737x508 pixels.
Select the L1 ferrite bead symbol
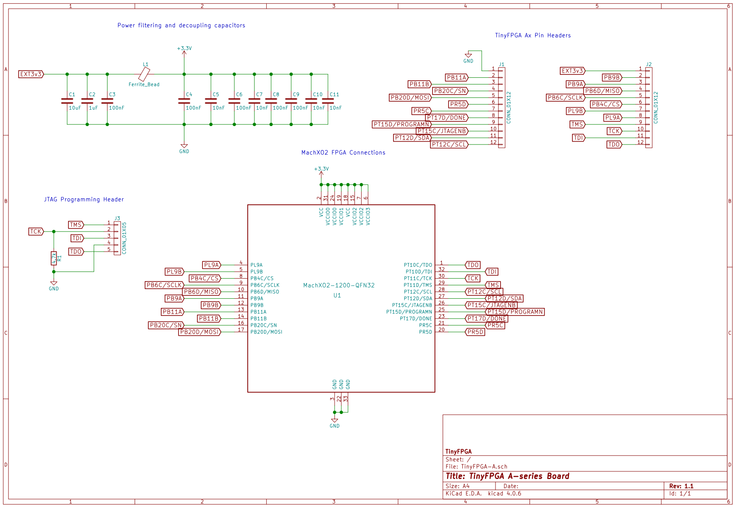pyautogui.click(x=144, y=74)
